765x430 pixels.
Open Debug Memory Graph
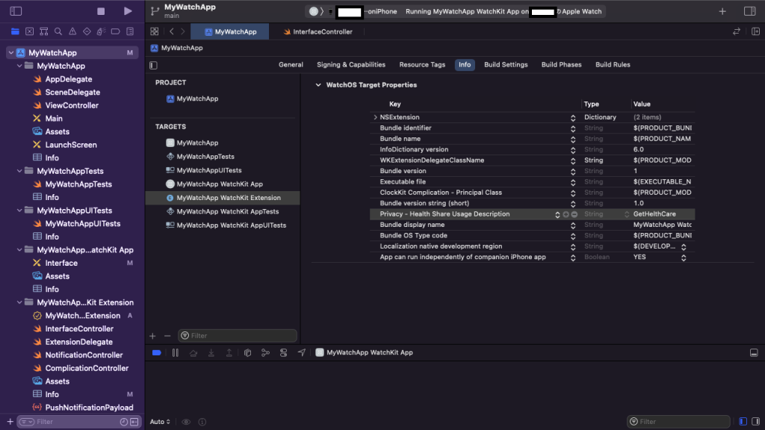tap(265, 352)
